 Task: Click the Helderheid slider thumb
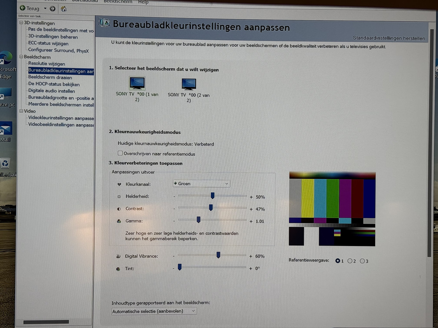click(213, 196)
